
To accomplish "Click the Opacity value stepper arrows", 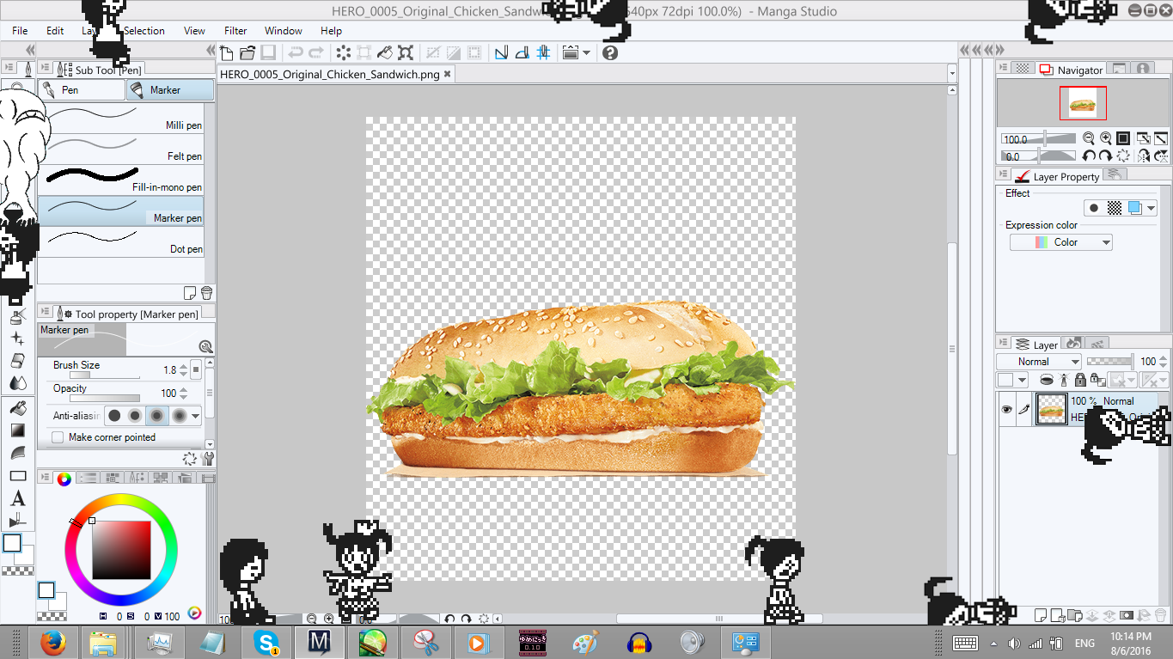I will [x=183, y=394].
